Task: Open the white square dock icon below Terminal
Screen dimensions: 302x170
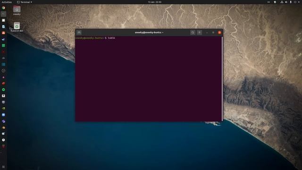Action: pos(3,20)
